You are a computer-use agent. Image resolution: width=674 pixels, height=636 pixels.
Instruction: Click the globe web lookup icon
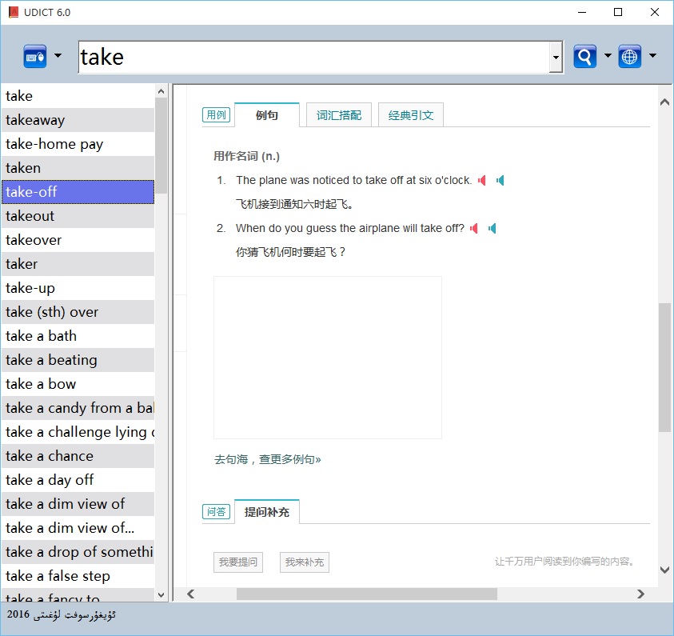[630, 57]
